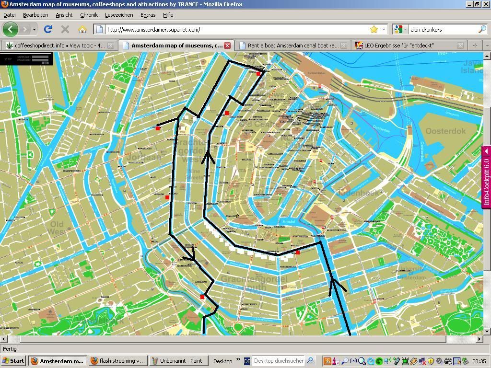Open the Lesezeichen menu

click(118, 15)
